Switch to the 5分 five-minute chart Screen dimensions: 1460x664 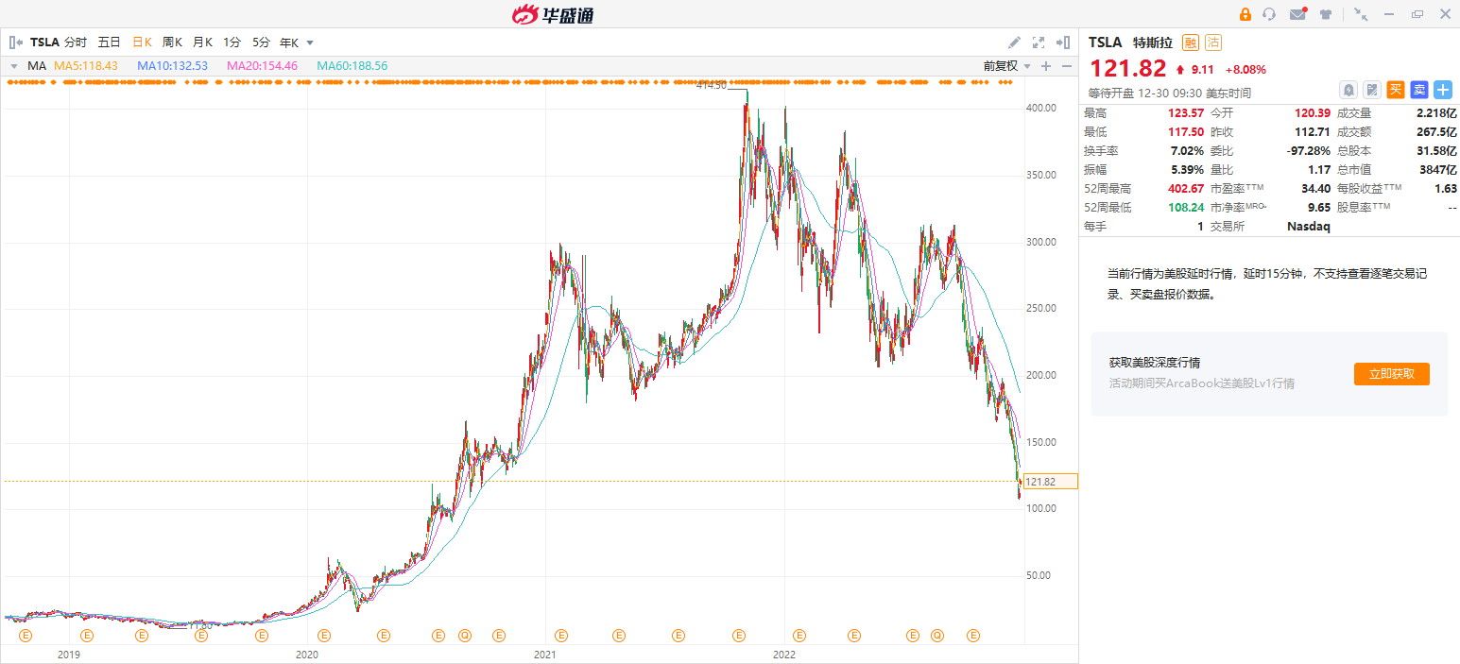coord(261,43)
